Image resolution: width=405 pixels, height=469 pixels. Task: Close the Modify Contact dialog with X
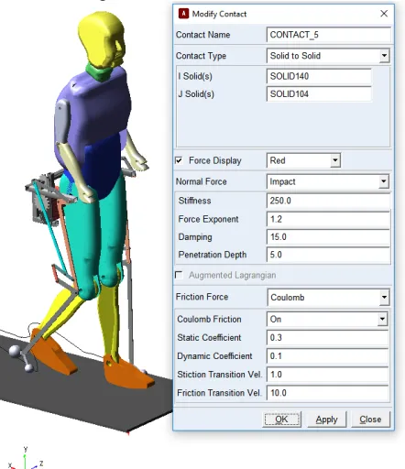coord(384,14)
